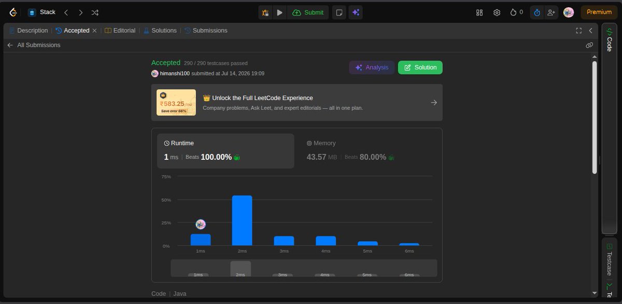Open the Unlock Full LeetCode Experience banner

pos(297,103)
